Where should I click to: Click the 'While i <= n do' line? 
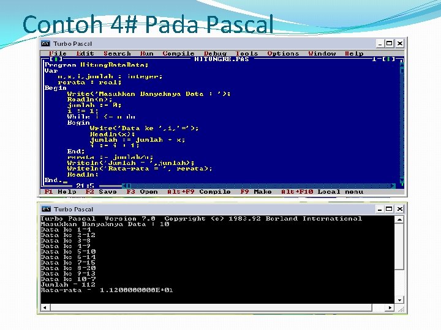click(x=101, y=117)
